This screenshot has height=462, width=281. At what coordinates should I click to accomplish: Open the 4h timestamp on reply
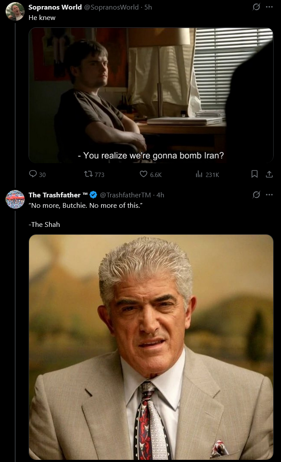click(x=160, y=195)
